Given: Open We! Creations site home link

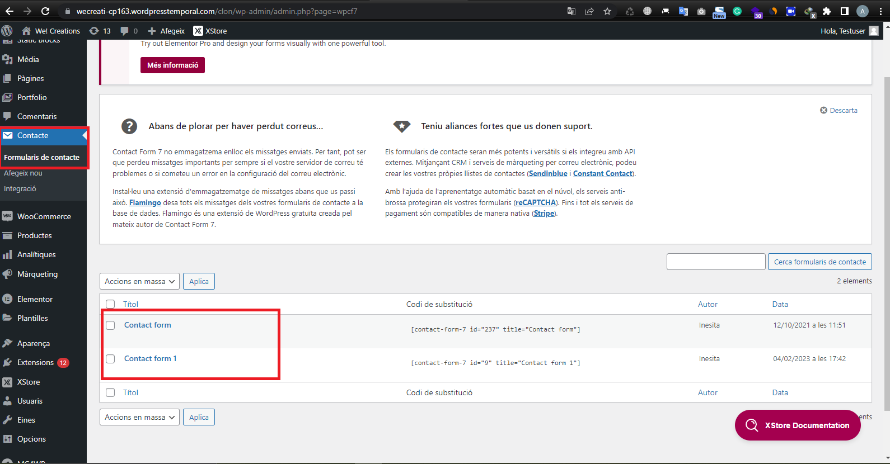Looking at the screenshot, I should tap(51, 31).
